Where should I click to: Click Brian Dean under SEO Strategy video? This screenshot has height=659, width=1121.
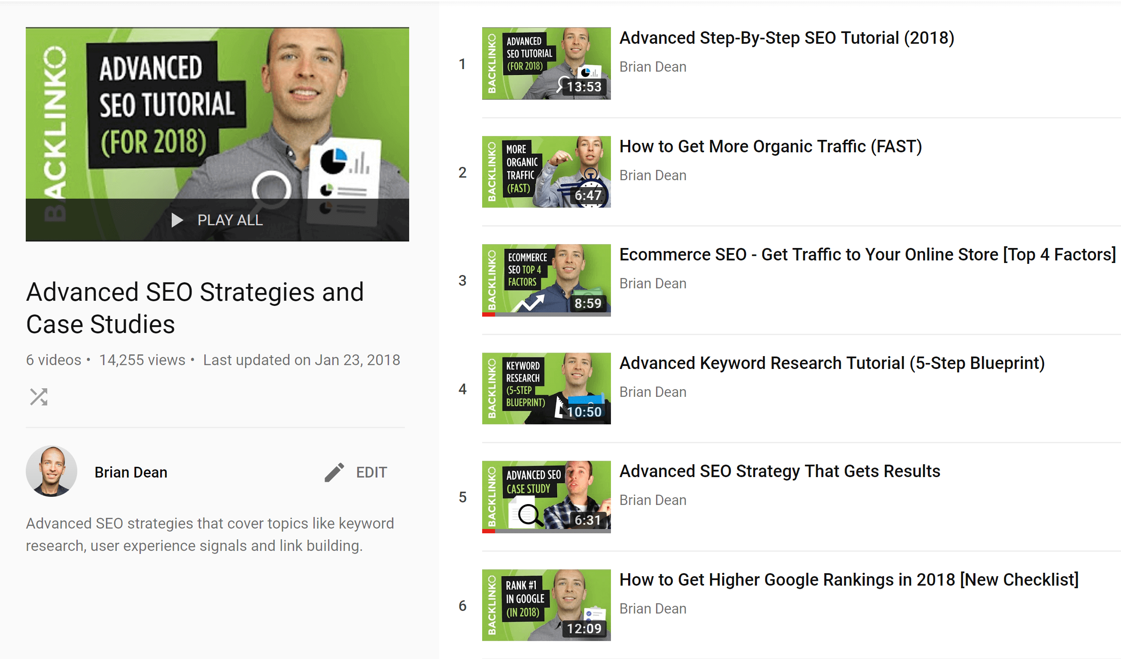pyautogui.click(x=653, y=500)
